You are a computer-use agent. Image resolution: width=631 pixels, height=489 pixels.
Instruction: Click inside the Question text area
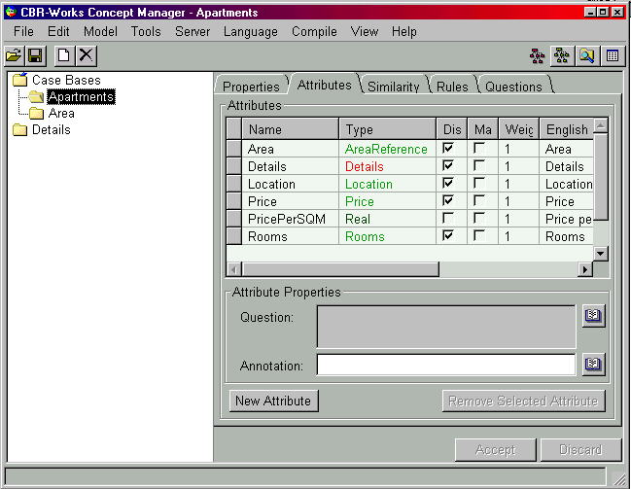(x=446, y=327)
